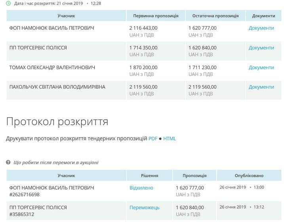Print the disclosure protocol as PDF
The height and width of the screenshot is (222, 284).
tap(153, 139)
